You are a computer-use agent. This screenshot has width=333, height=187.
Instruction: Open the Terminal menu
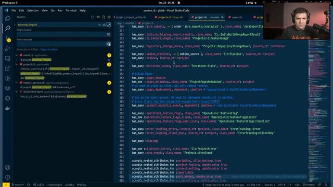click(x=71, y=10)
